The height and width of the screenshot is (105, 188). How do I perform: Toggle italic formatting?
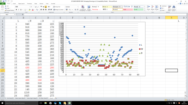click(x=19, y=10)
